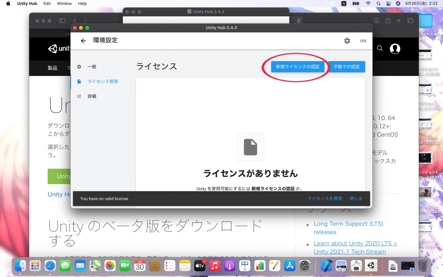Screen dimensions: 443x277
Task: Open the 製品 menu on the Unity website
Action: (52, 68)
